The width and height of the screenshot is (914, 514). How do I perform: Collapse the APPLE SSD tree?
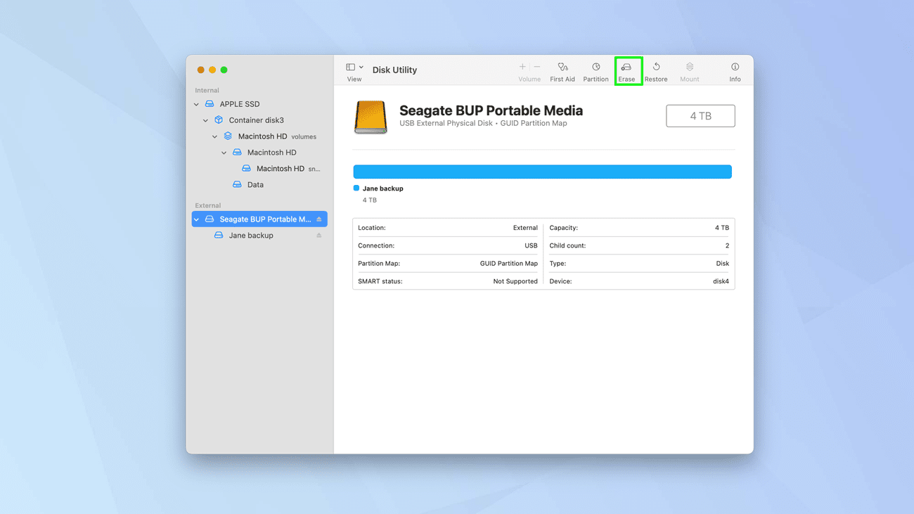[196, 104]
